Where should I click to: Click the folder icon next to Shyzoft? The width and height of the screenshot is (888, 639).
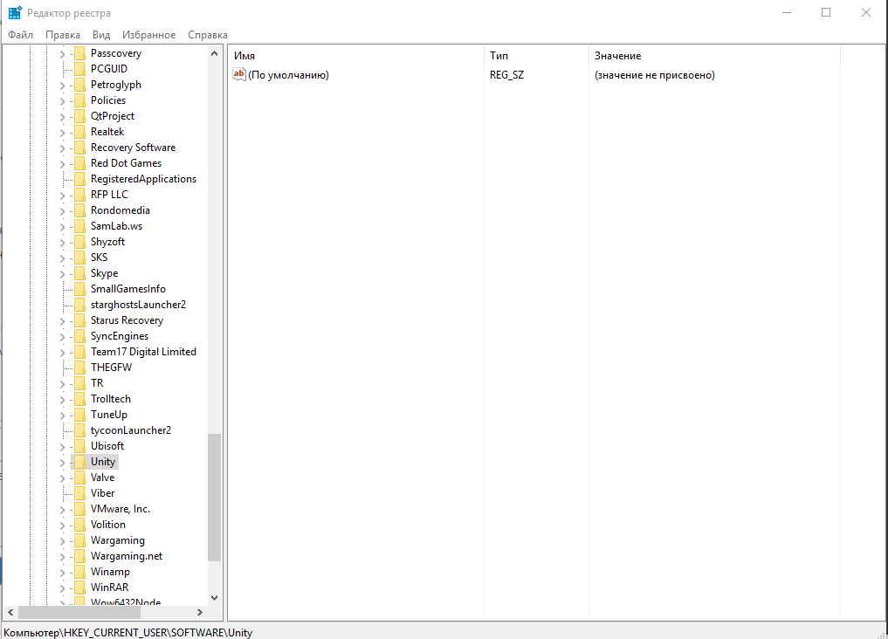pos(79,242)
